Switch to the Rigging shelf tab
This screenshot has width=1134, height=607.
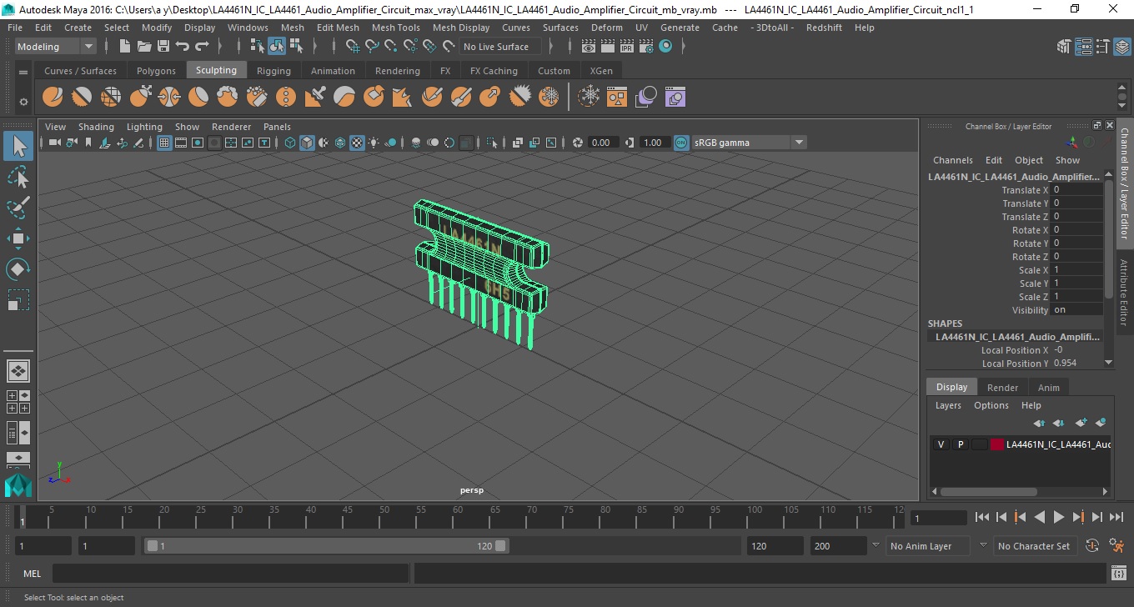[x=273, y=71]
